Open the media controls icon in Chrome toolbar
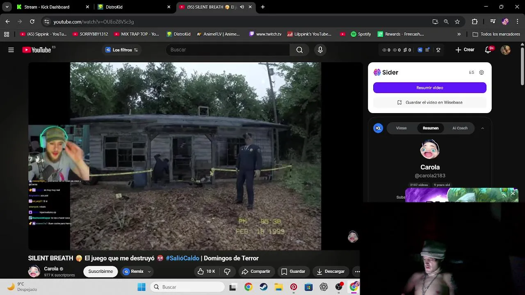 (x=493, y=22)
